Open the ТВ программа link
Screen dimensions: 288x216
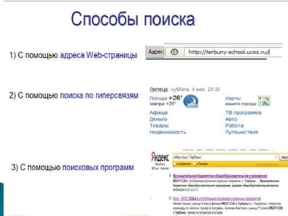243,112
